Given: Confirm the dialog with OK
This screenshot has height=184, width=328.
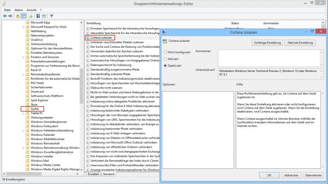Looking at the screenshot, I should (x=269, y=175).
